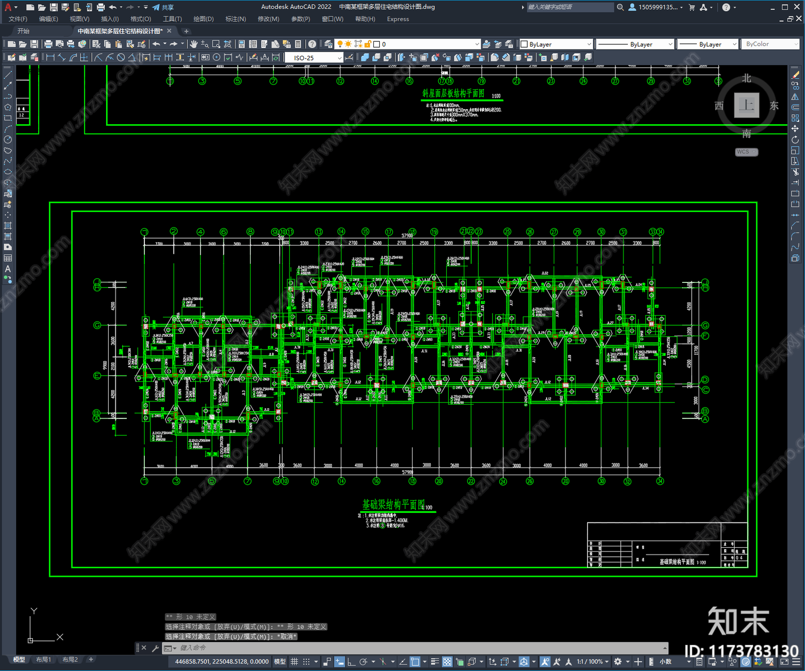Toggle polar tracking in status bar
Image resolution: width=805 pixels, height=671 pixels.
363,661
